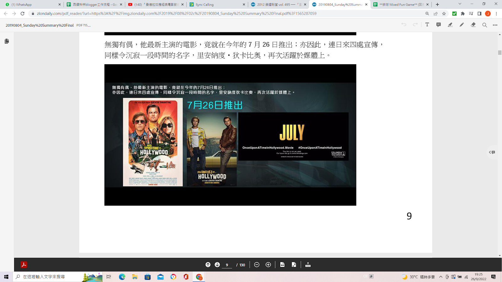Click the PDF vertical scrollbar thumb
The height and width of the screenshot is (282, 502).
[x=500, y=52]
